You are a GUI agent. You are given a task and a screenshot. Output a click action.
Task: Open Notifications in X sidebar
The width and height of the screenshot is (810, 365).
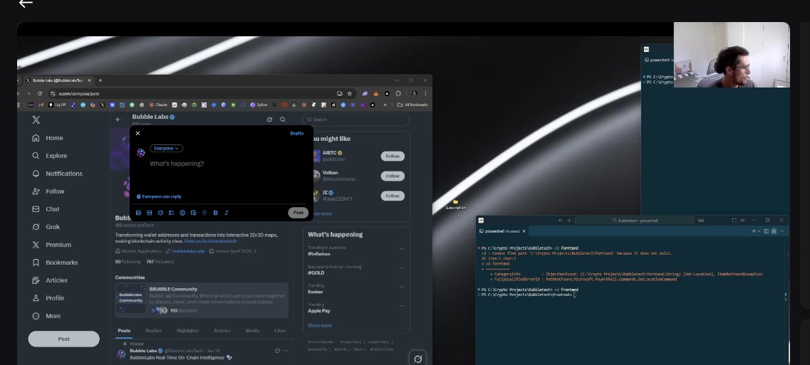(57, 174)
